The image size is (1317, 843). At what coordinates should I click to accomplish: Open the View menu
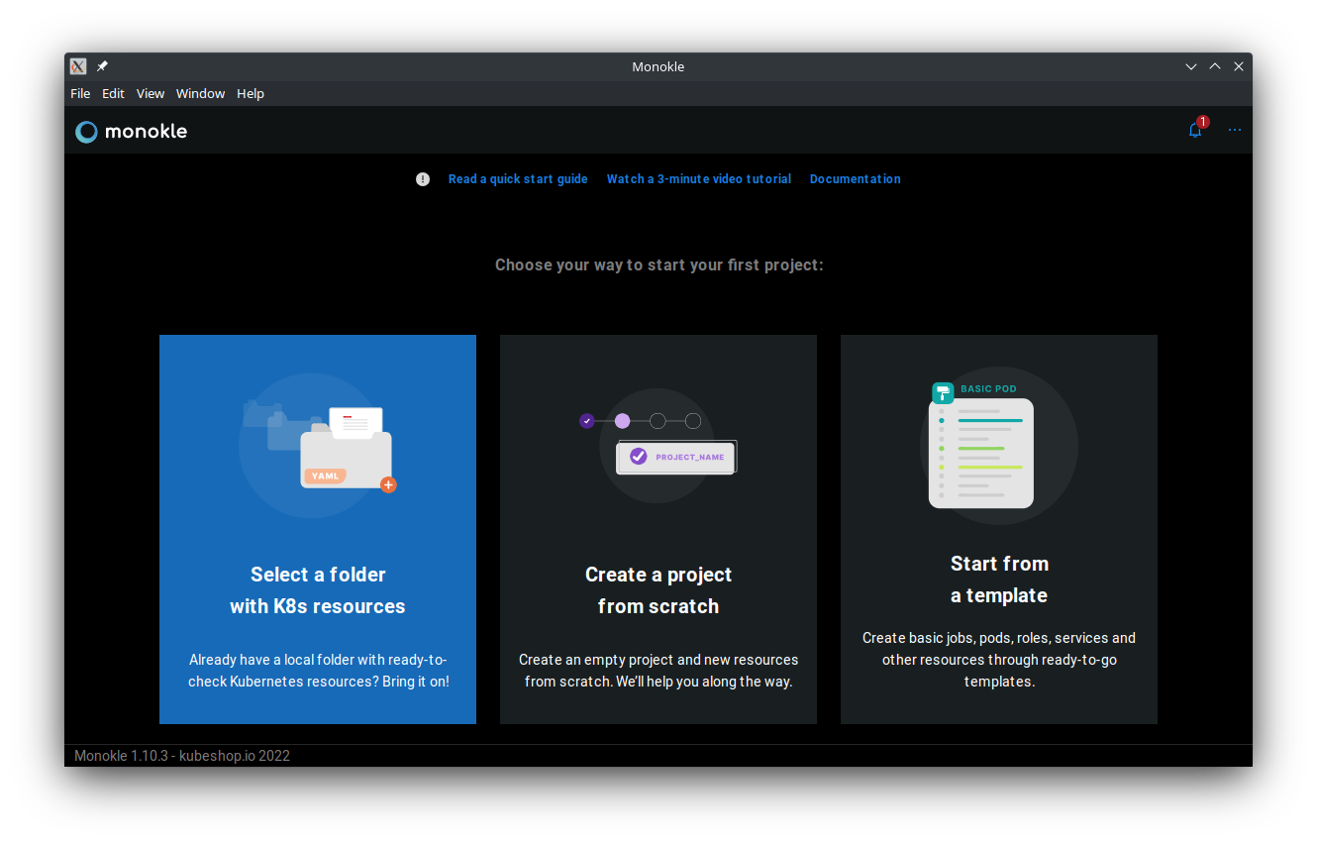151,93
